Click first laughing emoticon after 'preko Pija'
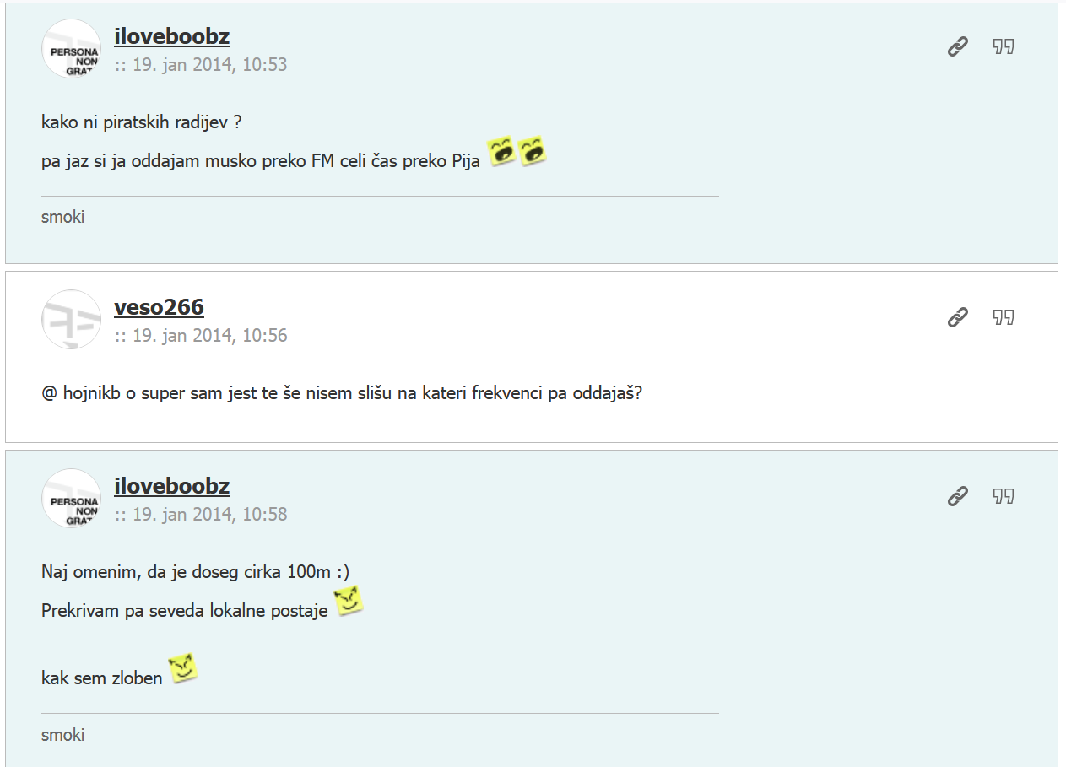Viewport: 1066px width, 767px height. tap(501, 150)
